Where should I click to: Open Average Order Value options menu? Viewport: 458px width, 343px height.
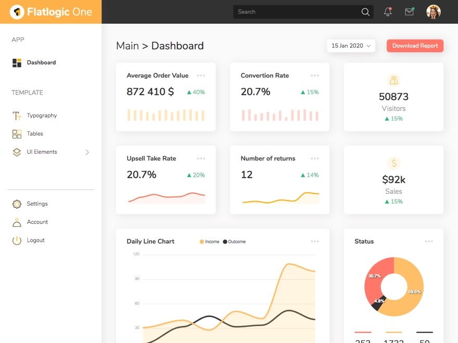coord(201,76)
